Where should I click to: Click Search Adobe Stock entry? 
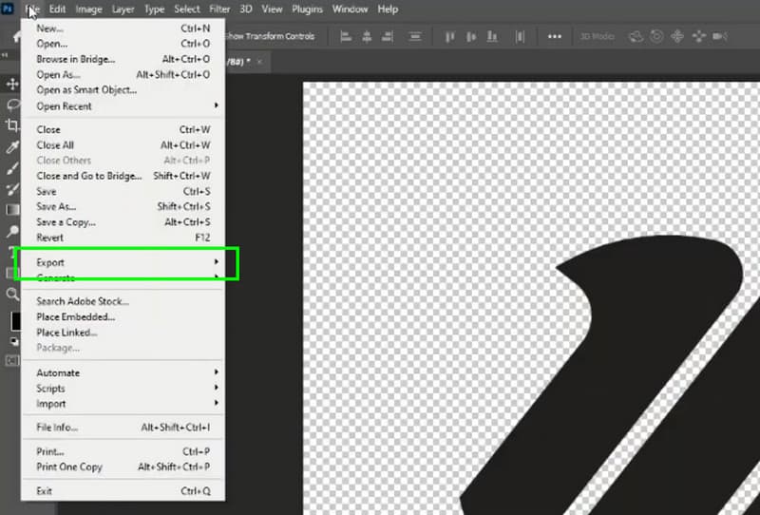(83, 301)
